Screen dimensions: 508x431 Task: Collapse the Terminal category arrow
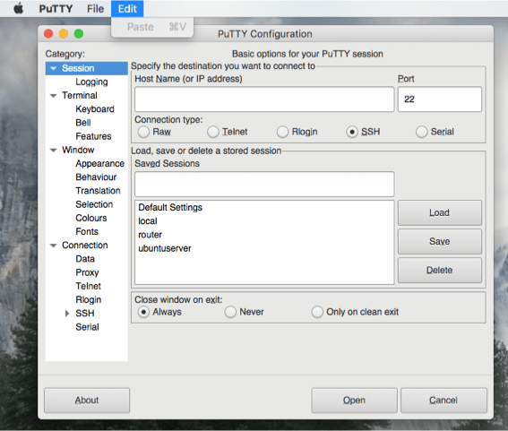(54, 96)
